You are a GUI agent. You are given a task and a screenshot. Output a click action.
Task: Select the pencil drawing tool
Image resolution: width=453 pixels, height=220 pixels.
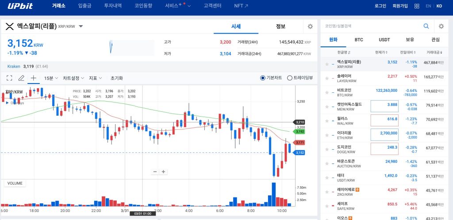click(x=21, y=78)
